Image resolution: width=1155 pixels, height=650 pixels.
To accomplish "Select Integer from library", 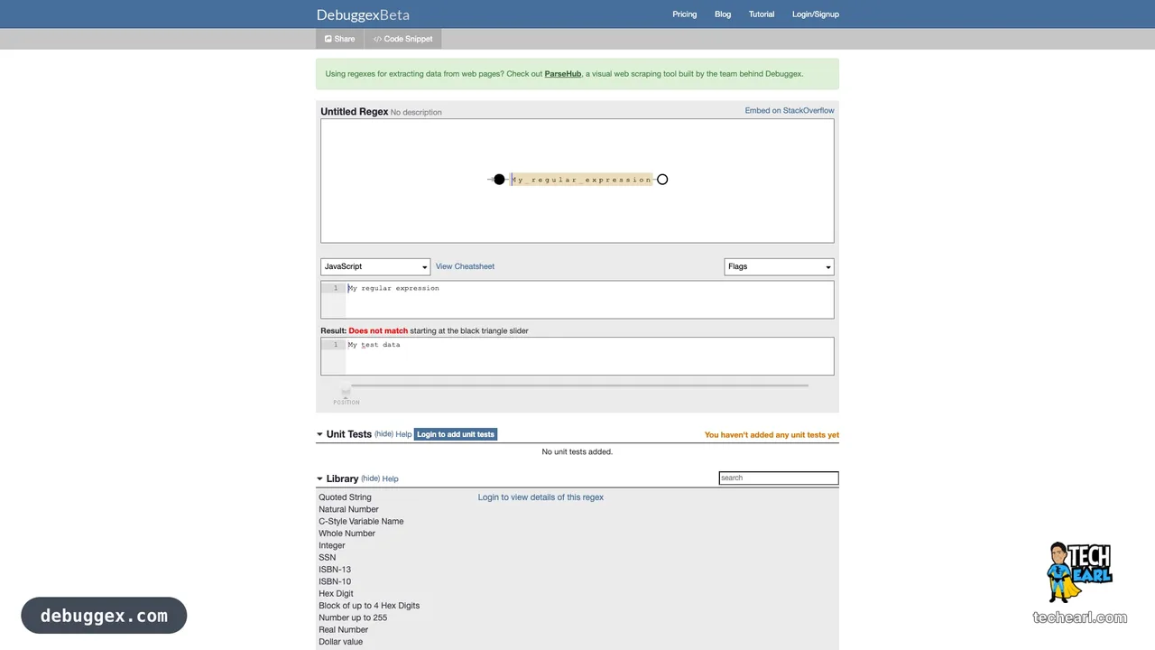I will click(x=332, y=545).
